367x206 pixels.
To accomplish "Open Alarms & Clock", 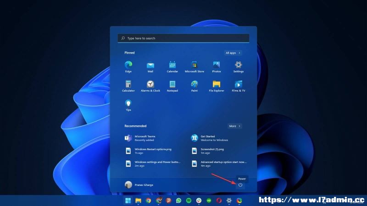I will (x=150, y=86).
